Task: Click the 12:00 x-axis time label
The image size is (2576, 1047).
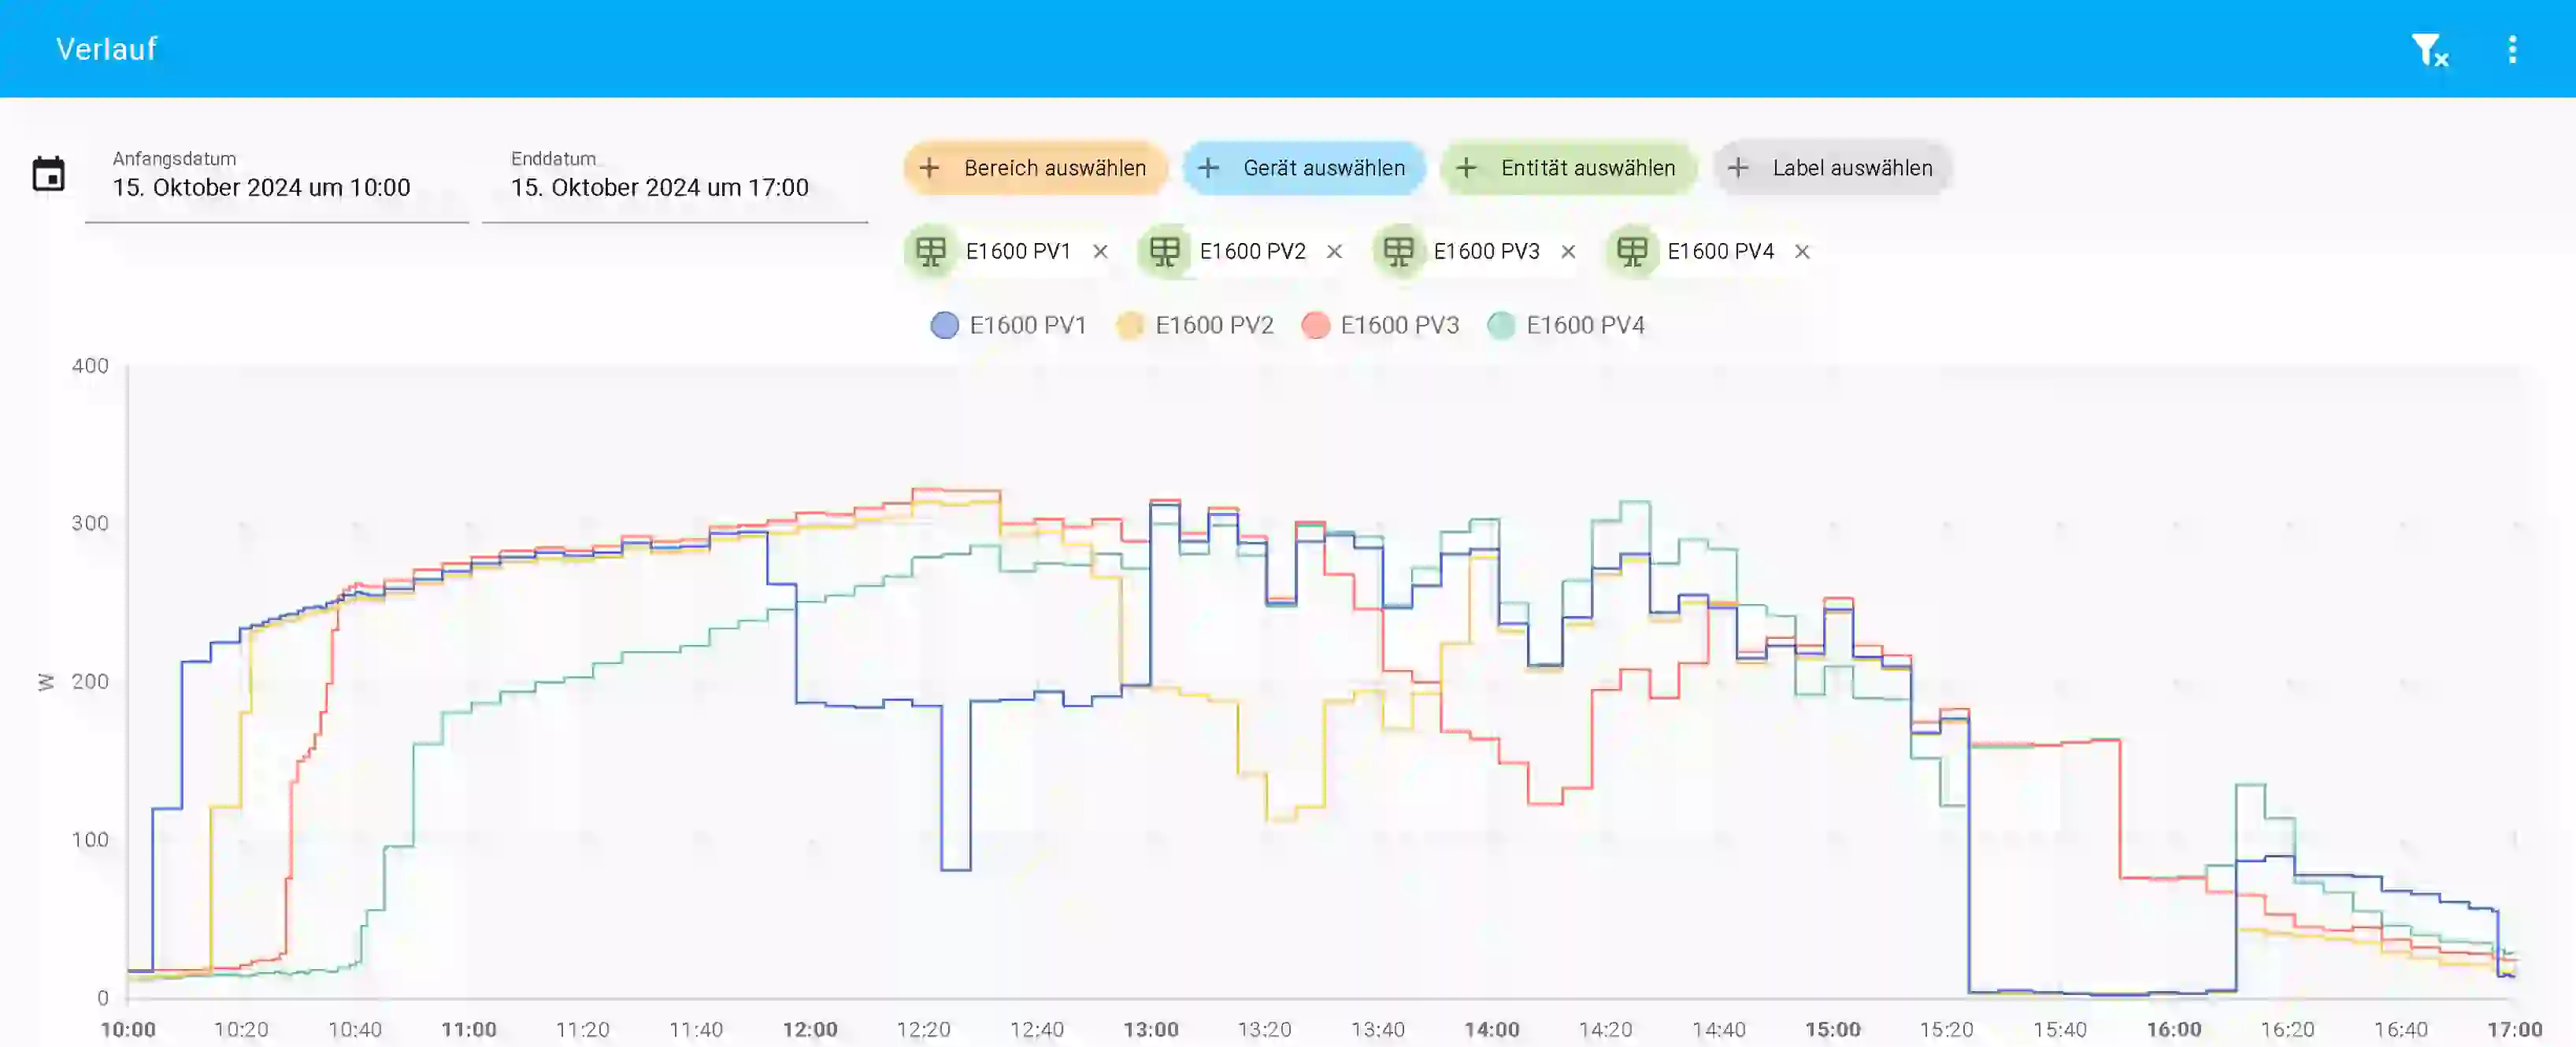Action: coord(810,1029)
